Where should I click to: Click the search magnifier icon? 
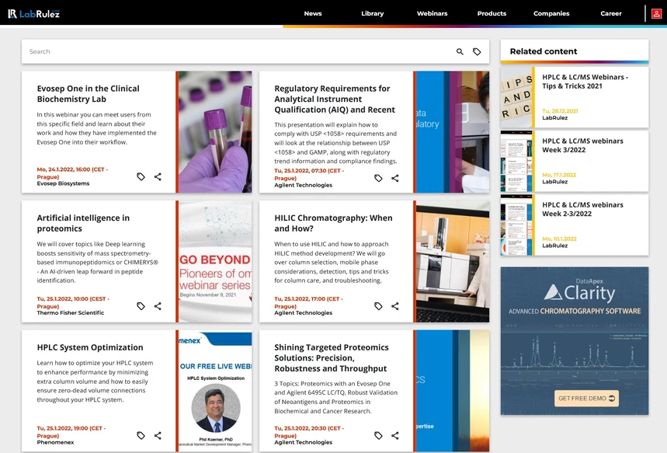460,51
